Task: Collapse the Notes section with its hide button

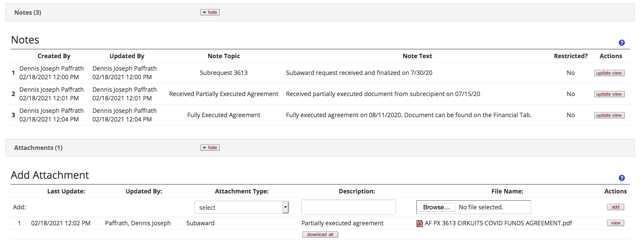Action: point(210,12)
